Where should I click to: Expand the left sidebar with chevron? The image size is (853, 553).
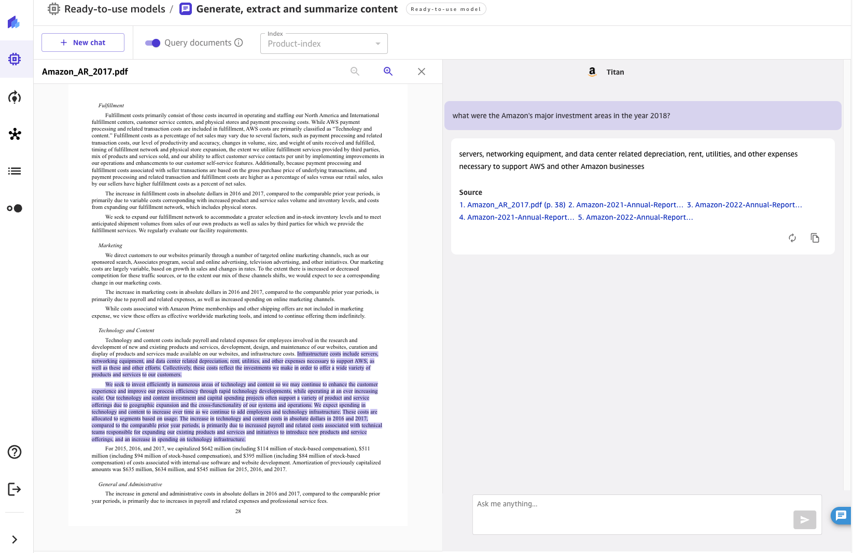tap(15, 540)
